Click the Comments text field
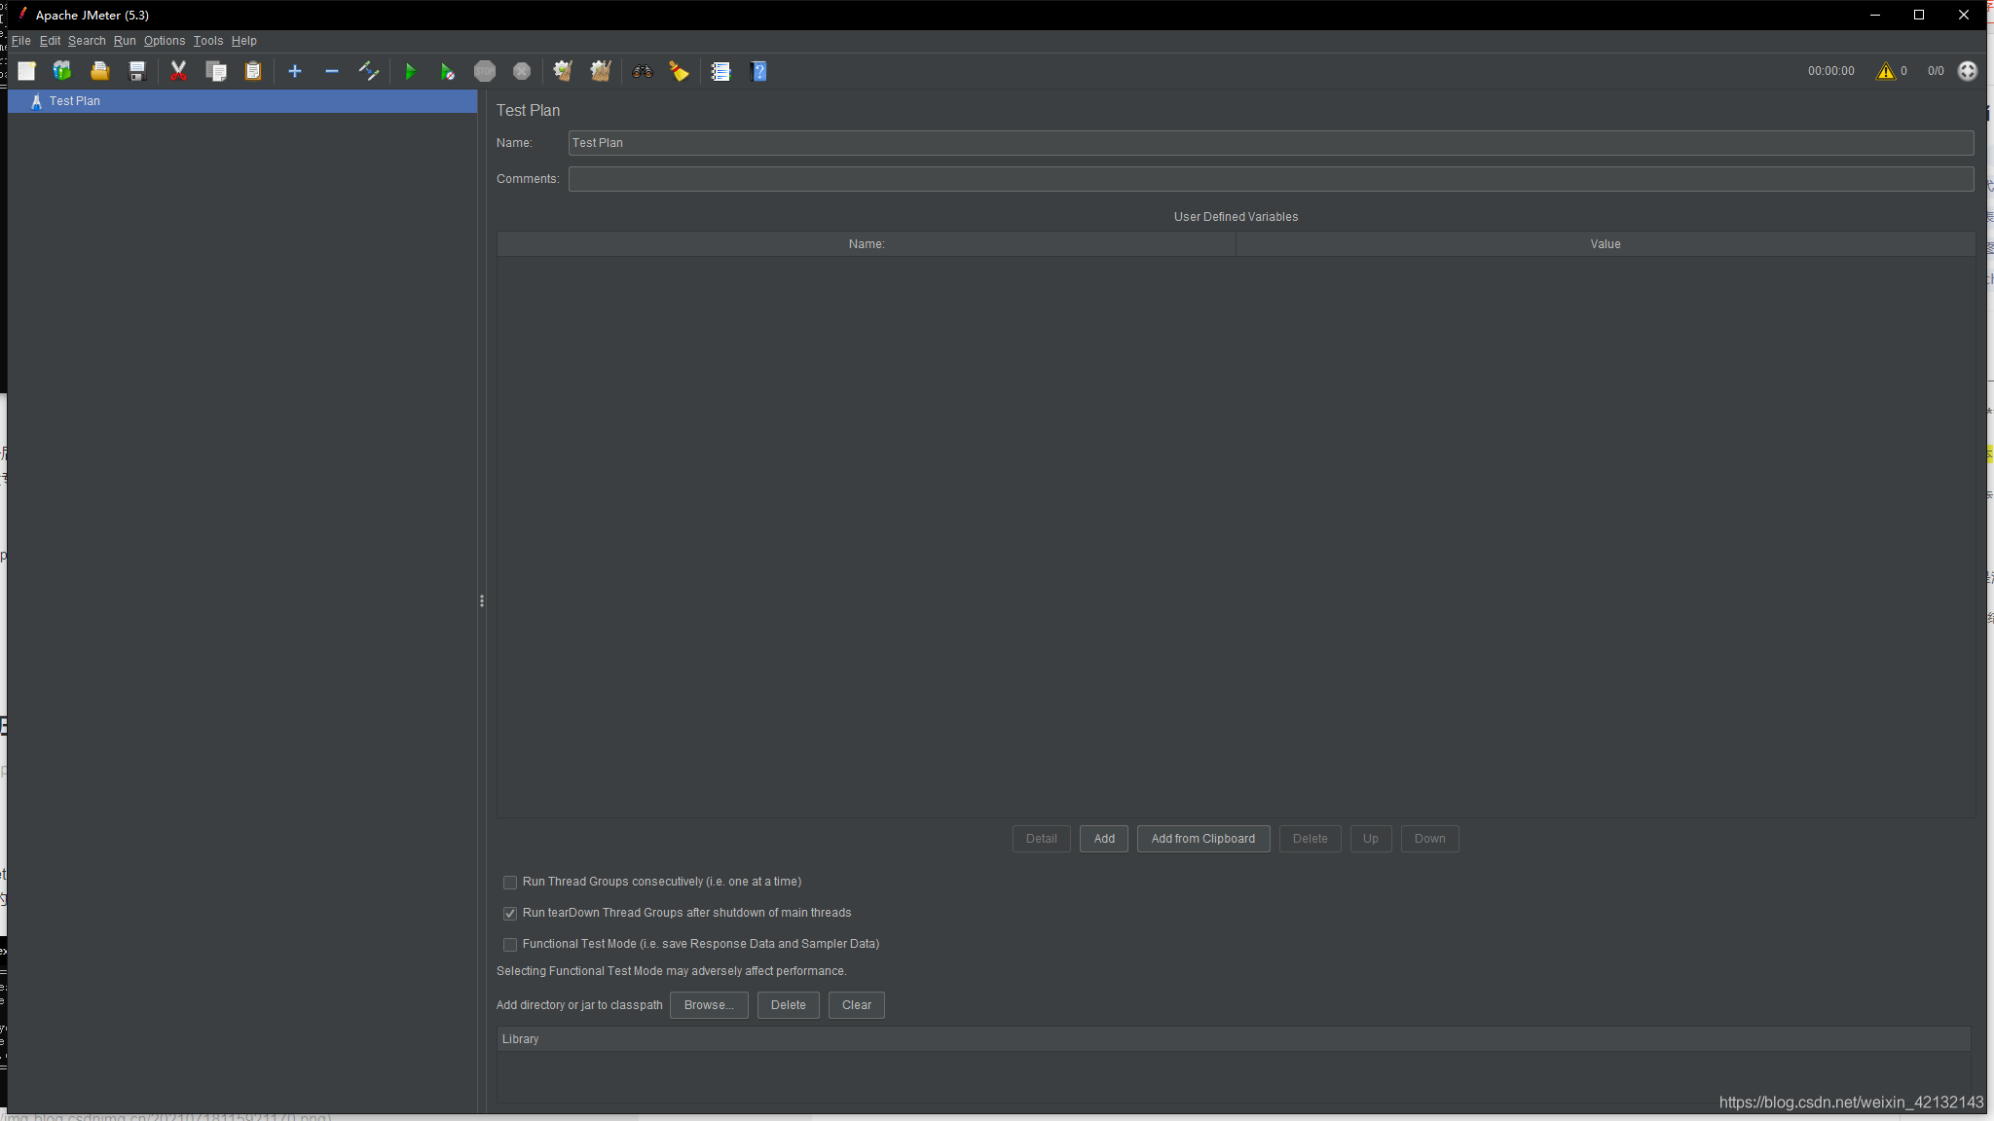The width and height of the screenshot is (1994, 1121). point(1270,179)
